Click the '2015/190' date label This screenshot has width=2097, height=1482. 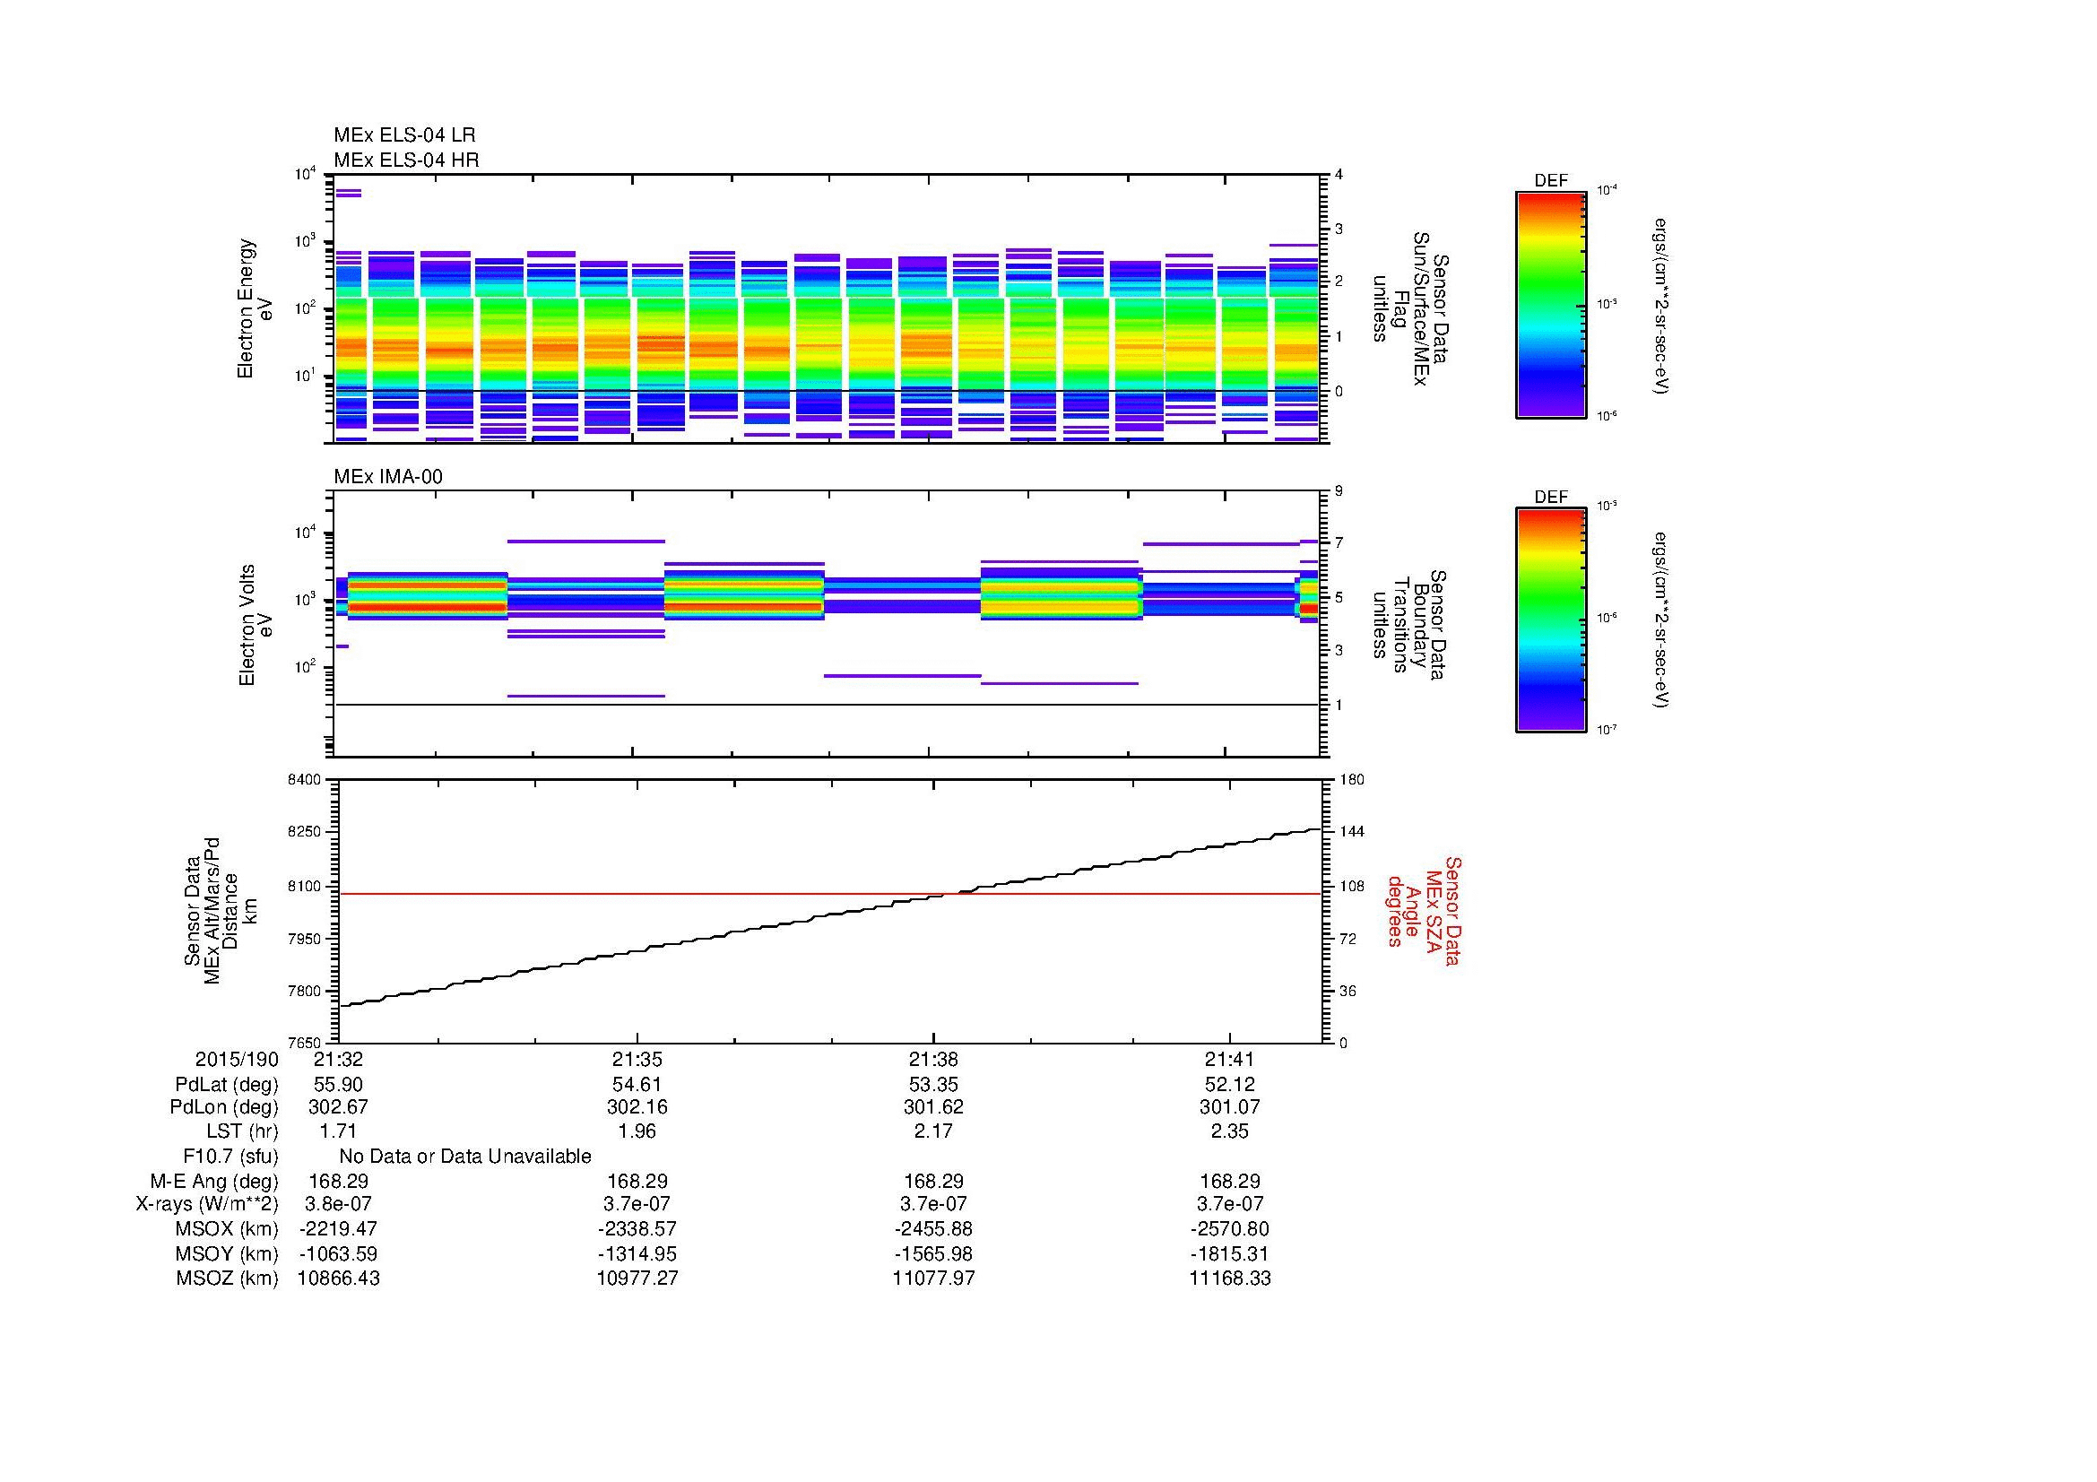pyautogui.click(x=237, y=1060)
